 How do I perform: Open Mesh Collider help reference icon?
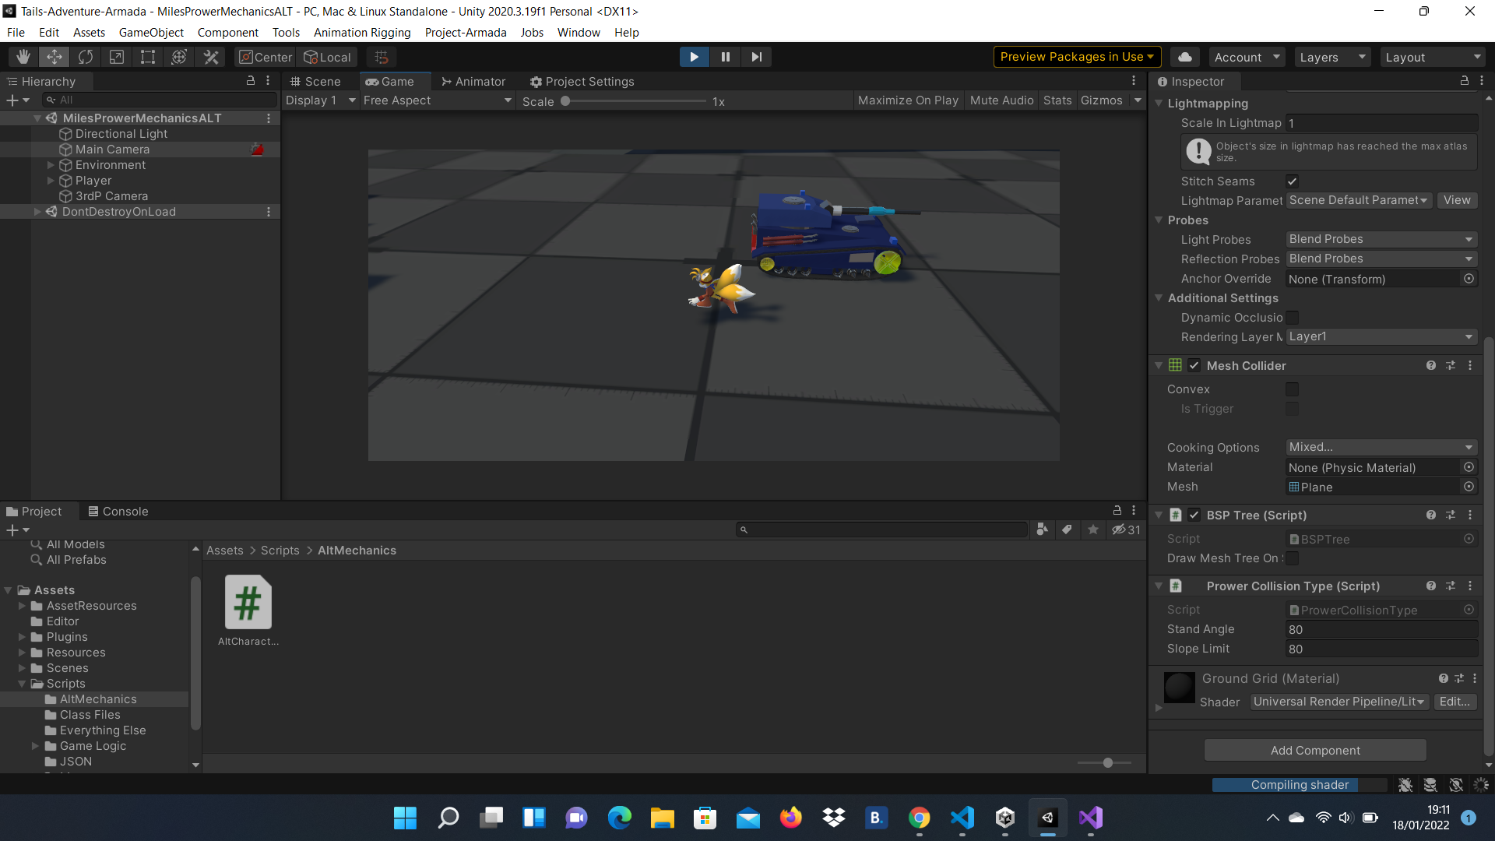[1431, 365]
